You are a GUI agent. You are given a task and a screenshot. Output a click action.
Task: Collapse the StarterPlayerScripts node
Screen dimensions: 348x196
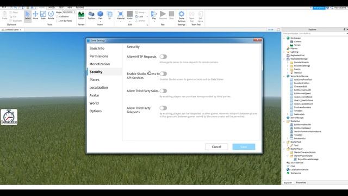pyautogui.click(x=288, y=156)
